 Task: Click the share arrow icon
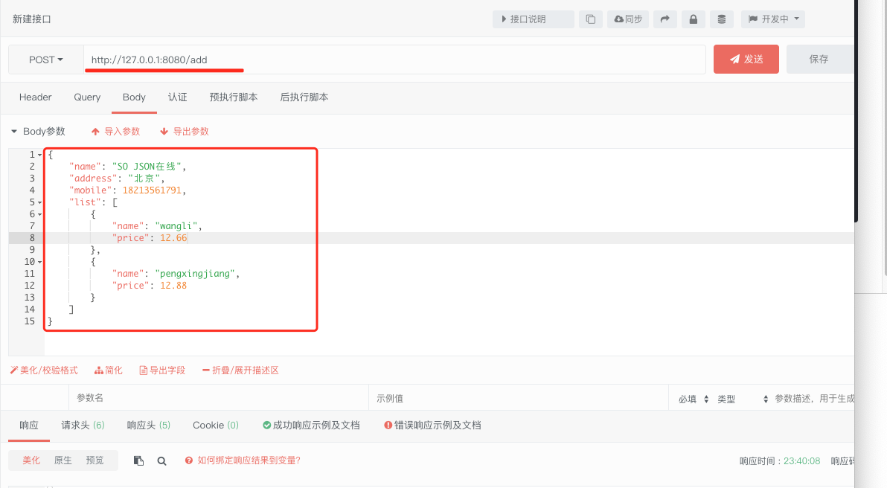pyautogui.click(x=665, y=19)
